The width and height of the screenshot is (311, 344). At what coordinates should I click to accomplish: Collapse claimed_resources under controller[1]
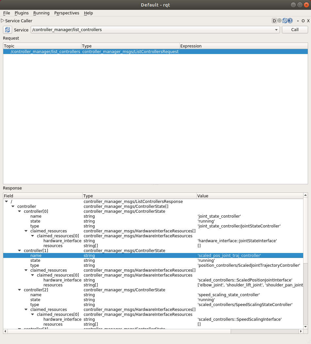[26, 270]
